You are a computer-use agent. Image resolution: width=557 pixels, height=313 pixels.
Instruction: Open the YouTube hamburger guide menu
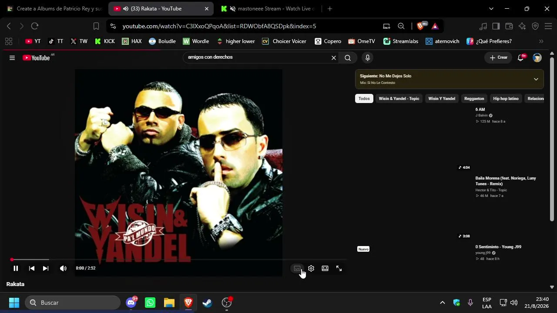[x=12, y=57]
